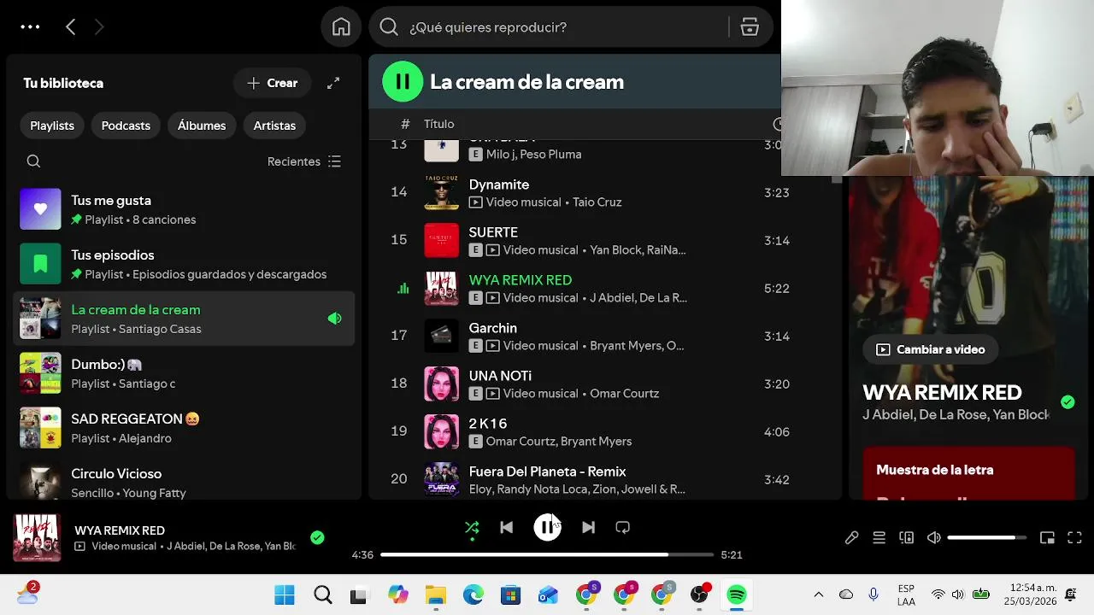
Task: Skip to the next track
Action: [588, 528]
